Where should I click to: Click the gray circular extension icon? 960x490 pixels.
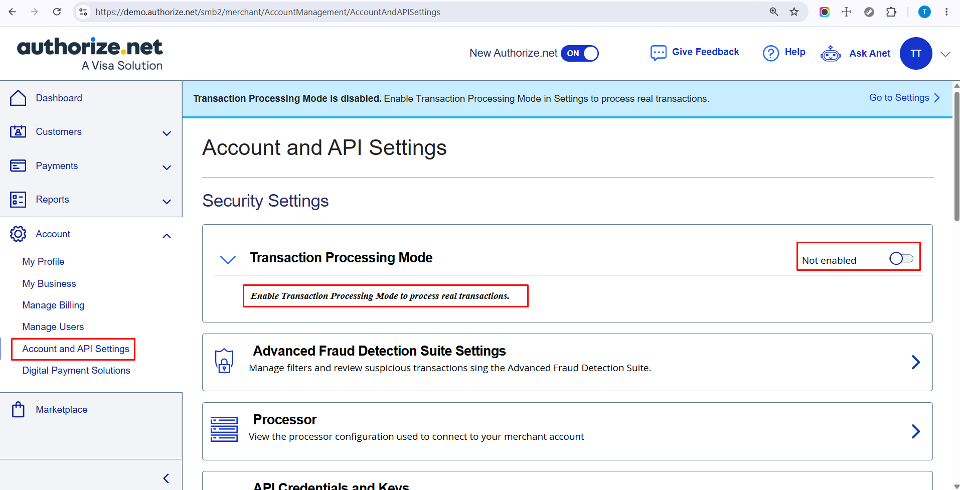coord(869,12)
